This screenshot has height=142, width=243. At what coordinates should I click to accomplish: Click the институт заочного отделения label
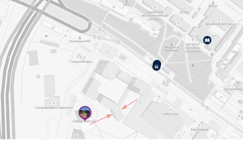click(193, 48)
